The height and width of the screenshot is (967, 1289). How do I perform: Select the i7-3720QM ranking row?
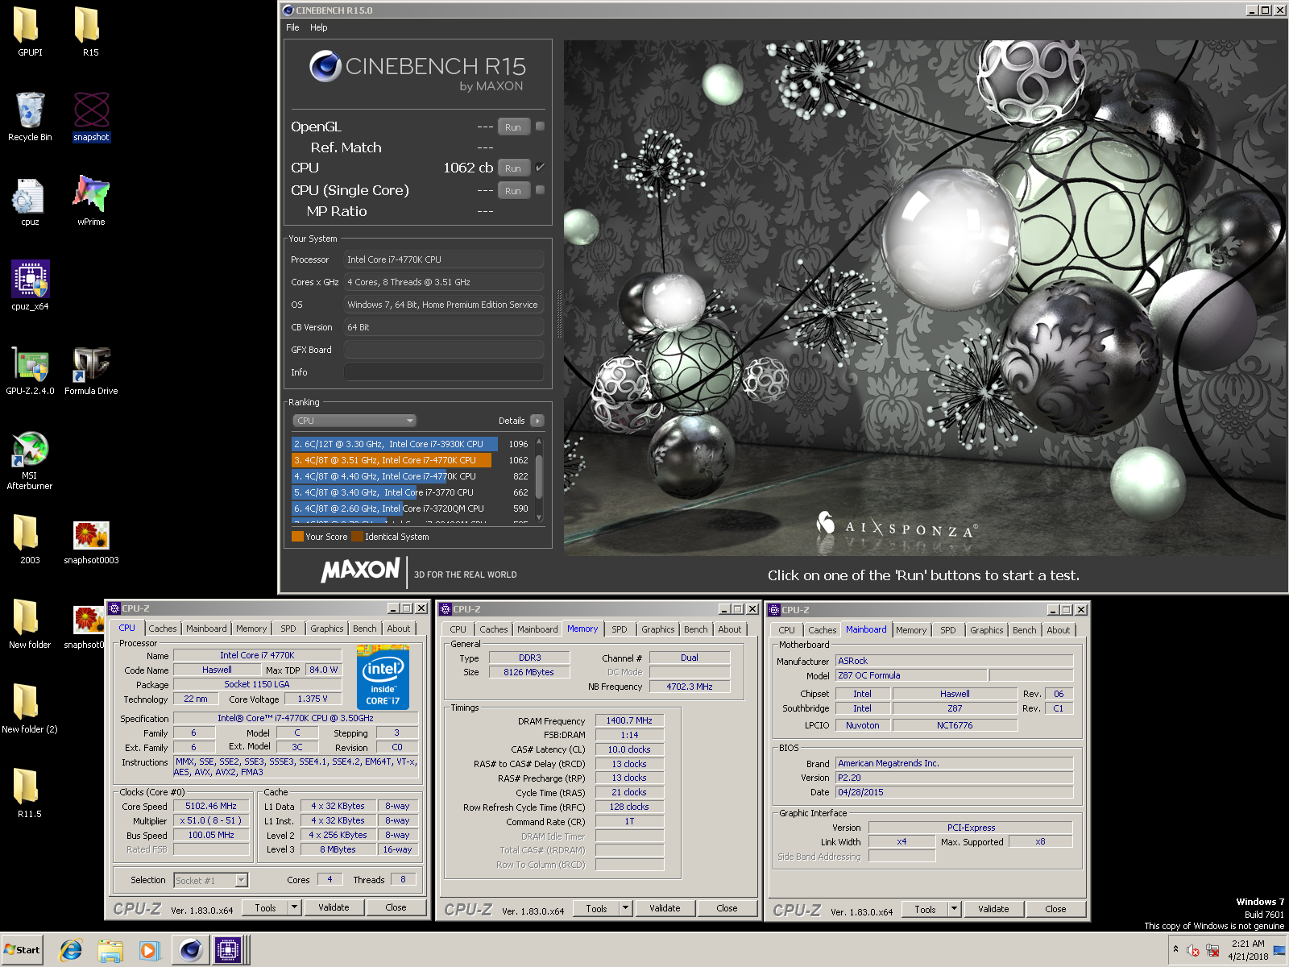[410, 508]
